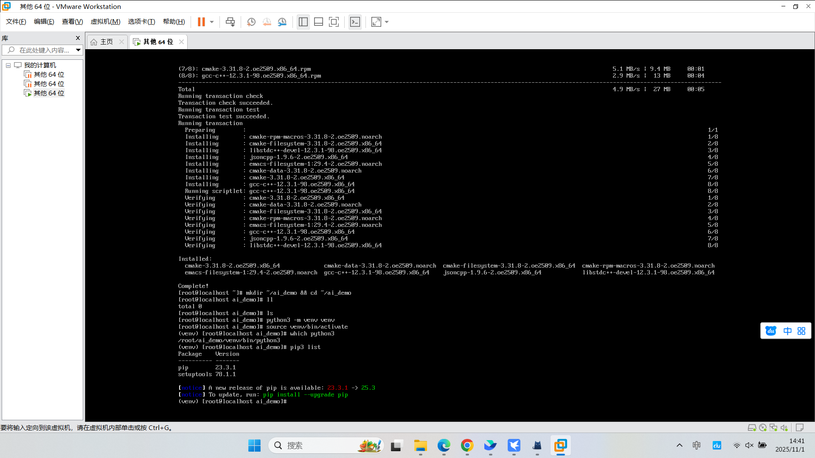The width and height of the screenshot is (815, 458).
Task: Open the 虚拟机(M) menu
Action: tap(105, 22)
